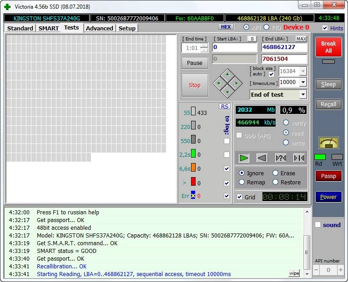Click the butterfly seek button
Image resolution: width=348 pixels, height=282 pixels.
(299, 158)
